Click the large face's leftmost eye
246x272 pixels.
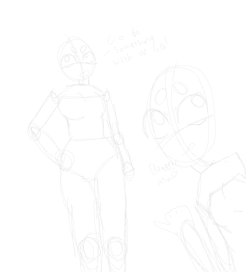tap(158, 117)
